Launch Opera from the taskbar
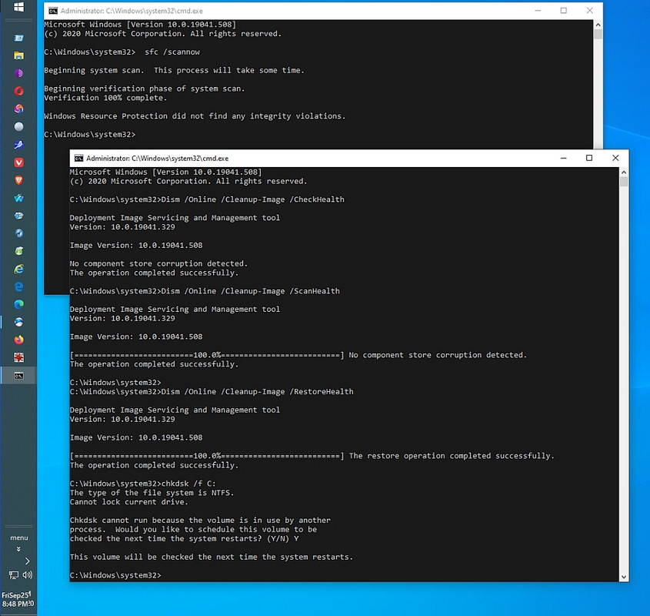The width and height of the screenshot is (650, 616). click(18, 91)
